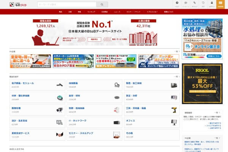Click the keyword search input field
The height and width of the screenshot is (152, 228).
(67, 5)
